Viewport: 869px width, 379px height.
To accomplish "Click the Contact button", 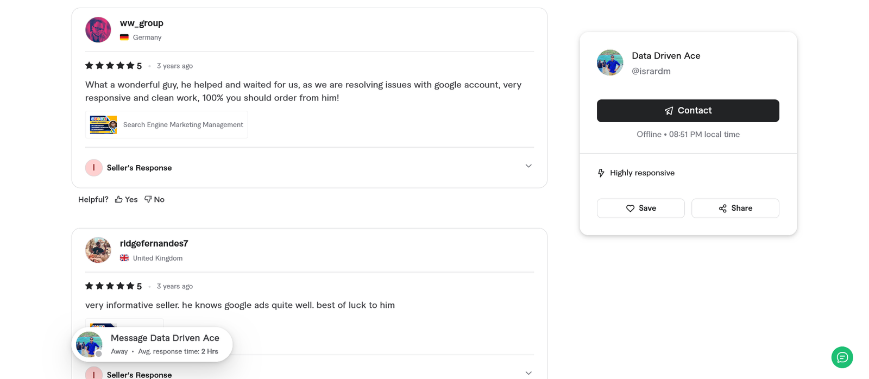I will (688, 110).
